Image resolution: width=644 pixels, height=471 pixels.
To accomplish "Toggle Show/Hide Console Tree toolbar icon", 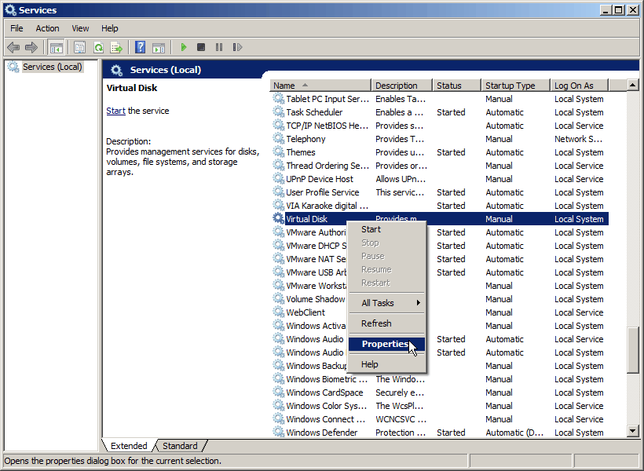I will coord(57,47).
